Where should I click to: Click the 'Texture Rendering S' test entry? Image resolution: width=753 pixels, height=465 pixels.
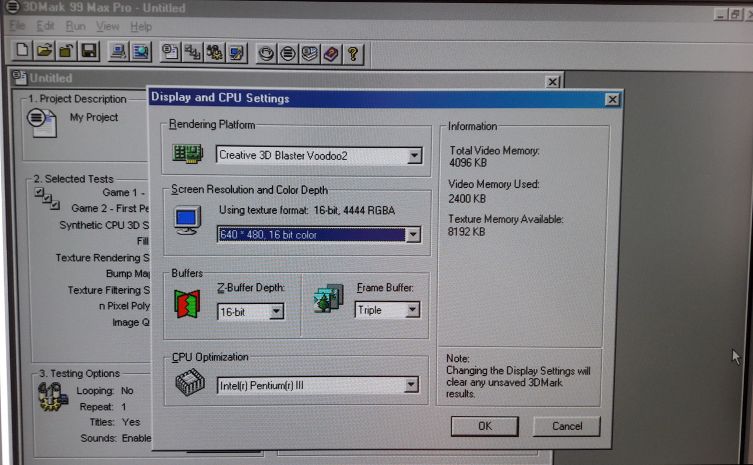(x=103, y=257)
